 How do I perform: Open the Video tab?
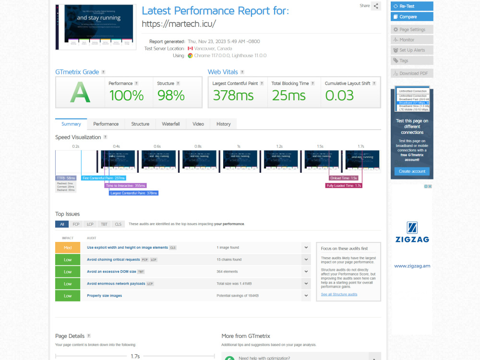click(x=198, y=124)
